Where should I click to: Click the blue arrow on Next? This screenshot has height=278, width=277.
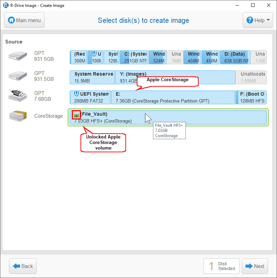tap(249, 266)
